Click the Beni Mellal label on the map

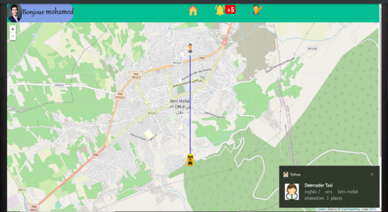(x=180, y=101)
